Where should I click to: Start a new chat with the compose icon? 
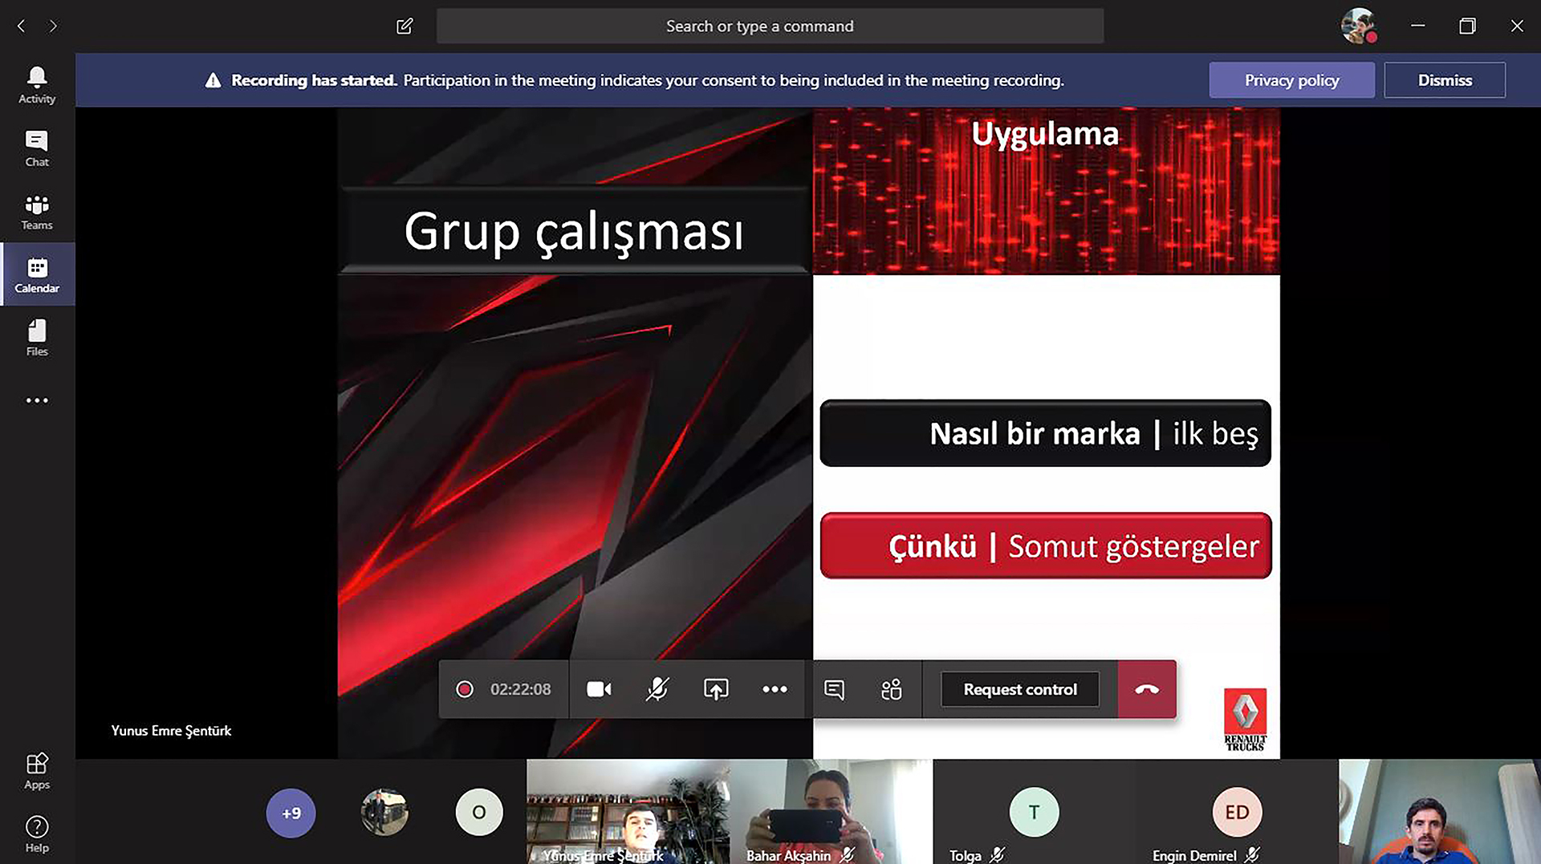404,26
